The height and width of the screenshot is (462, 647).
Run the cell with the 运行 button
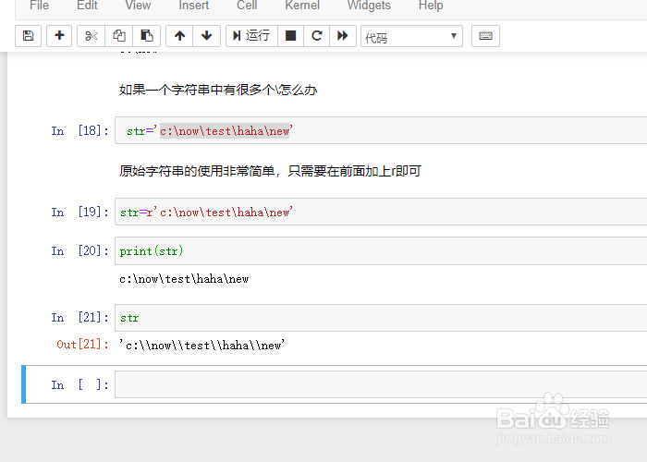point(251,36)
